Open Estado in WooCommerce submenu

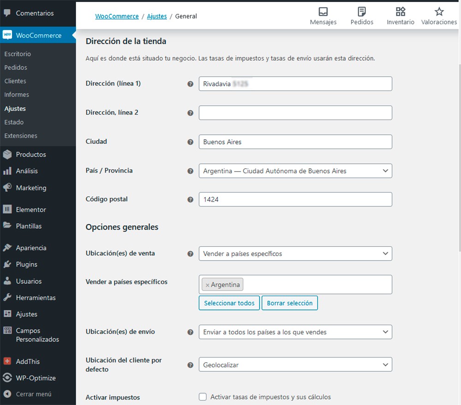pyautogui.click(x=14, y=122)
